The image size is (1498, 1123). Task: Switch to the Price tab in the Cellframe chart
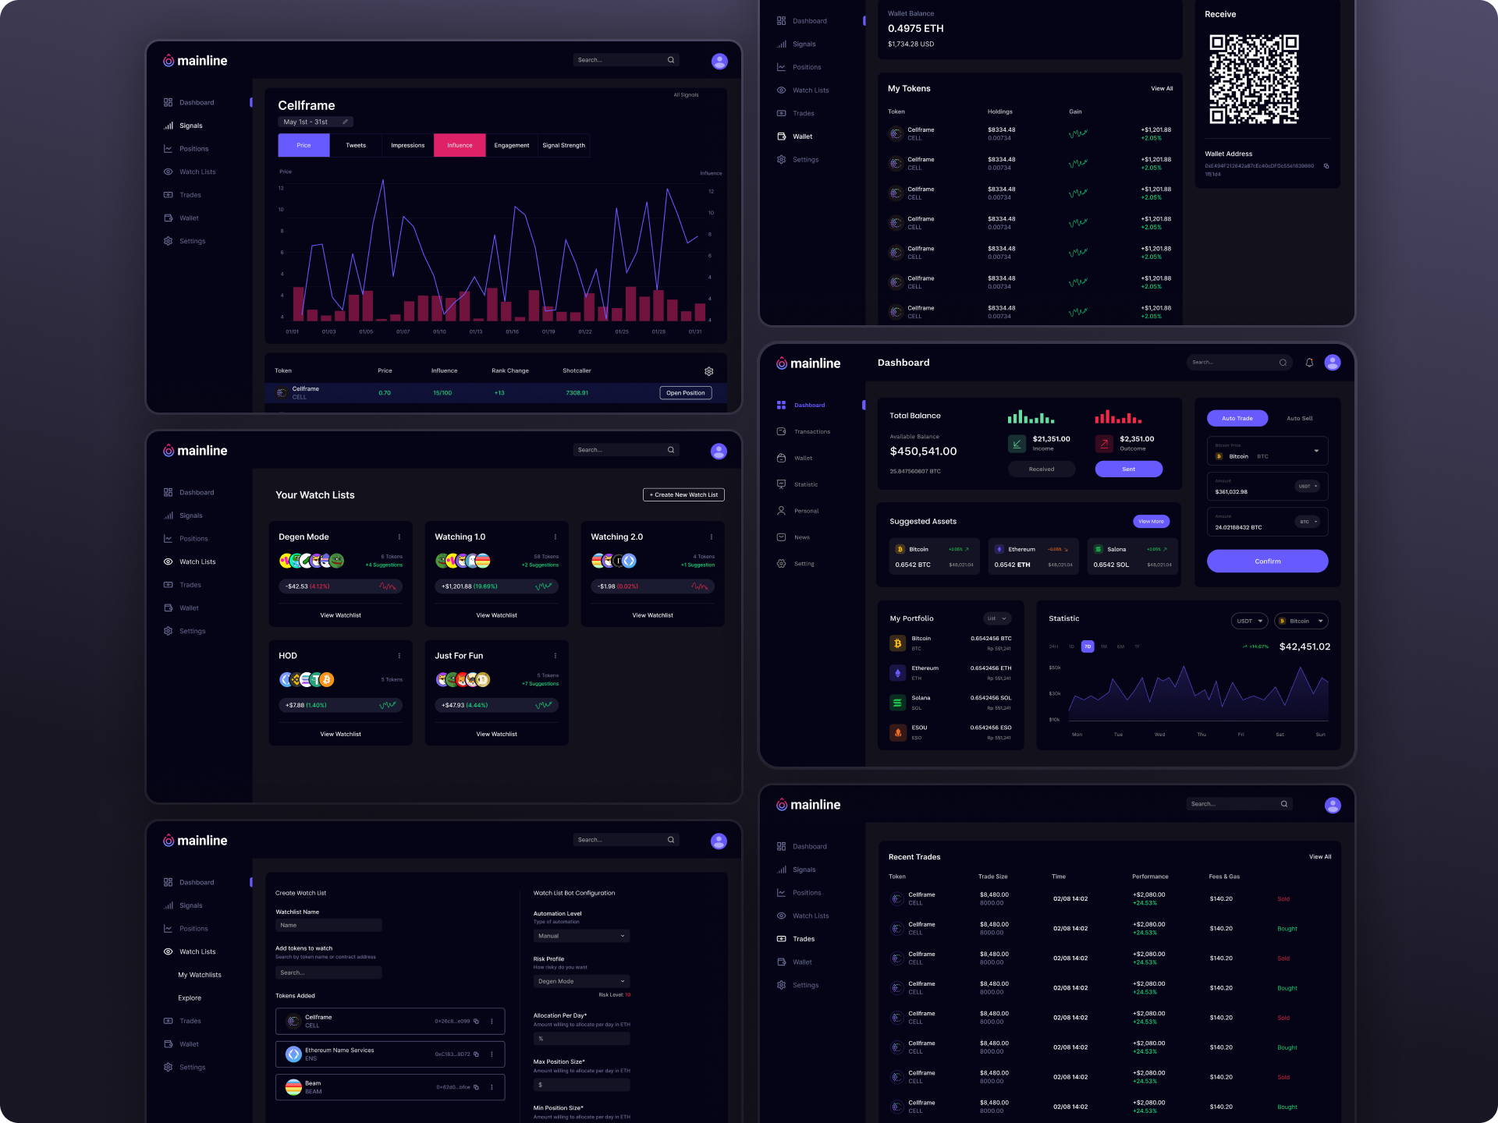304,145
